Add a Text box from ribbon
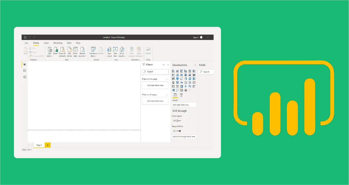349x185 pixels. pos(115,52)
